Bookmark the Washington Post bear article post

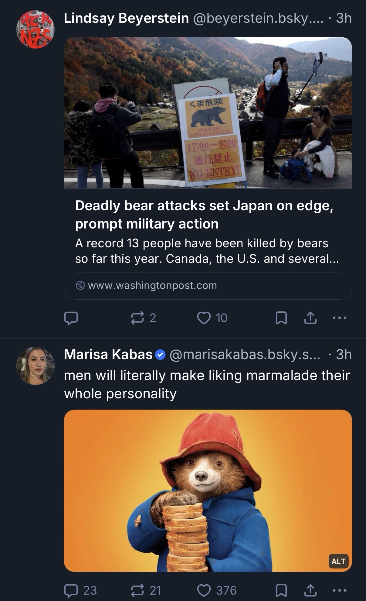pos(281,318)
